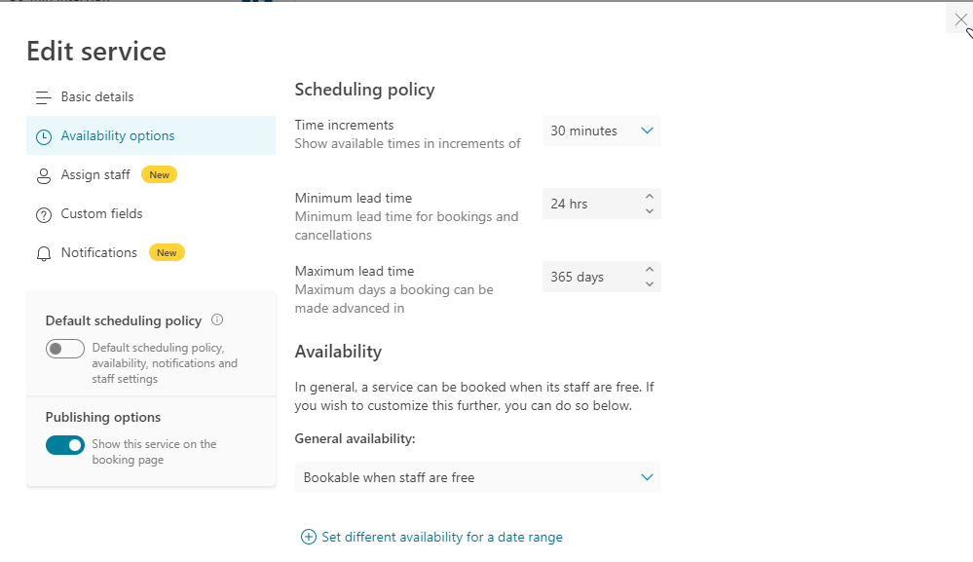Click the Time increments label
The width and height of the screenshot is (973, 562).
tap(345, 126)
